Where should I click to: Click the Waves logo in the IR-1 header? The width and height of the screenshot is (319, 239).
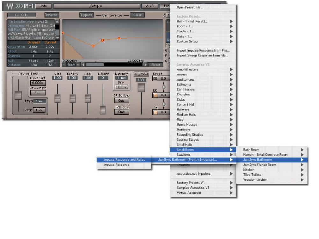pyautogui.click(x=10, y=6)
